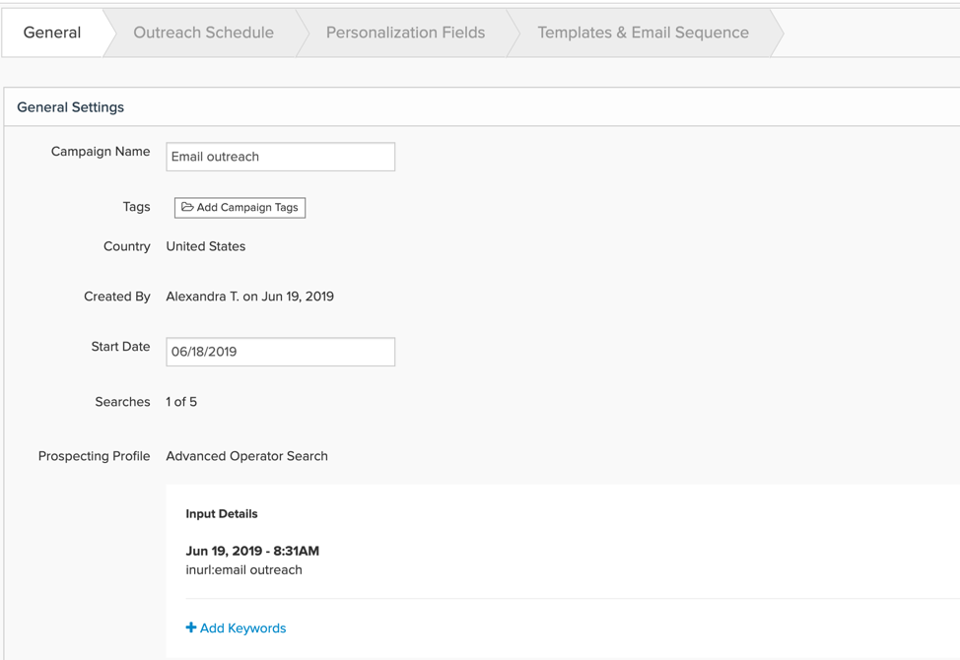Click the Start Date field showing 06/18/2019

(x=280, y=352)
